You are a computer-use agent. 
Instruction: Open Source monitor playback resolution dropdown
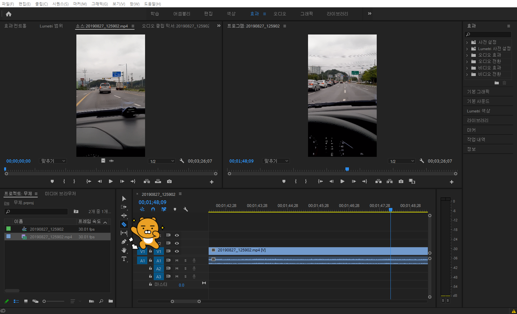pos(162,161)
